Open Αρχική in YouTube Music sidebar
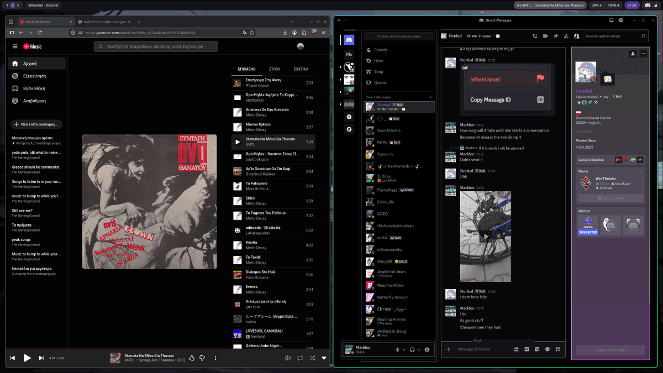 click(x=36, y=63)
